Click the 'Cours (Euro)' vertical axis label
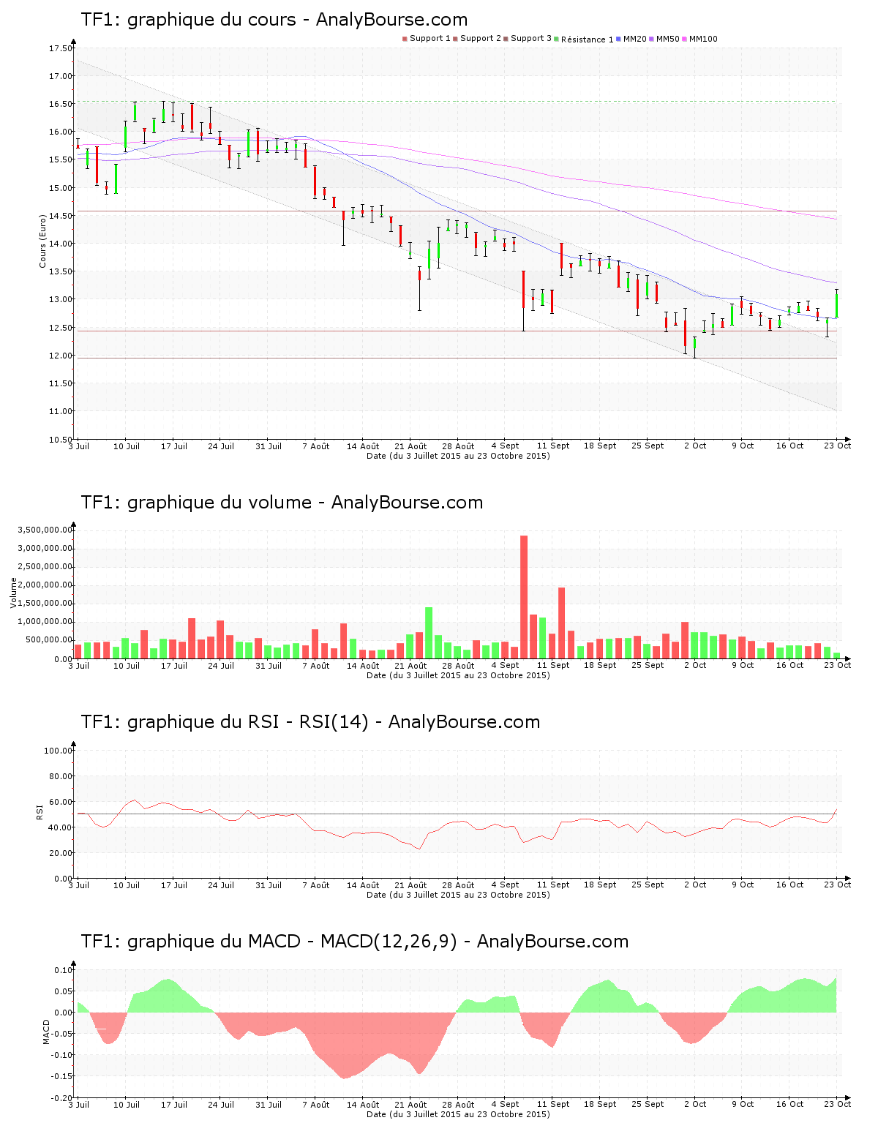 (x=42, y=241)
